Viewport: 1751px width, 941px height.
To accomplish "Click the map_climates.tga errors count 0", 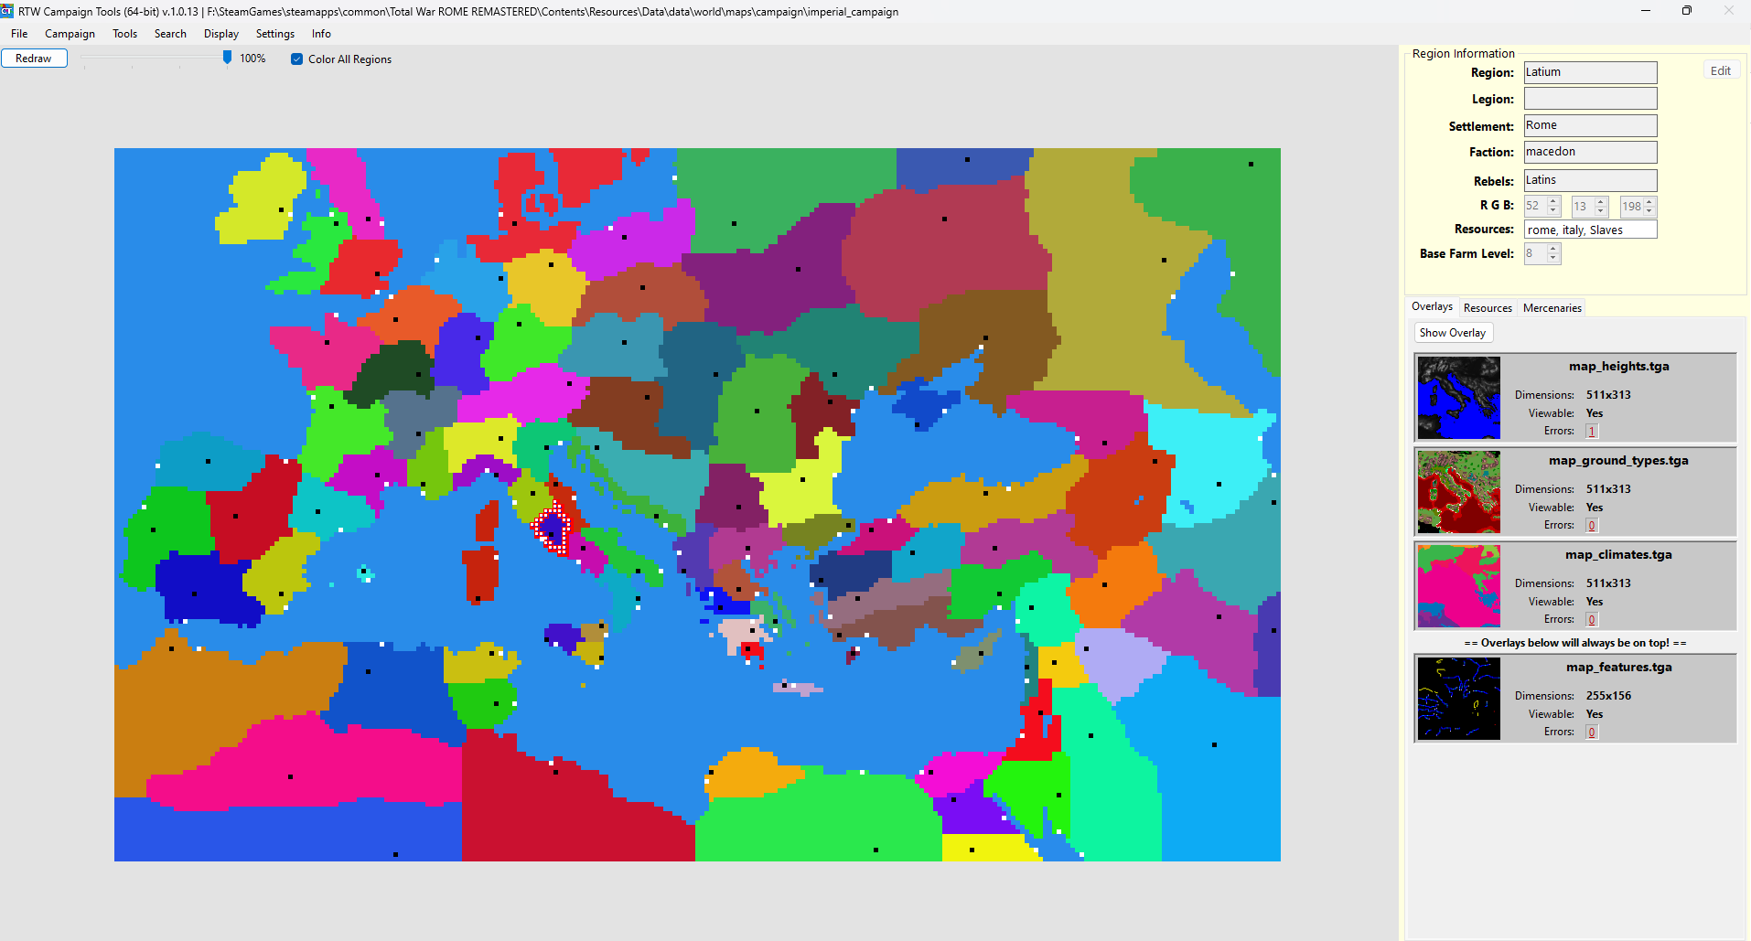I will tap(1592, 620).
